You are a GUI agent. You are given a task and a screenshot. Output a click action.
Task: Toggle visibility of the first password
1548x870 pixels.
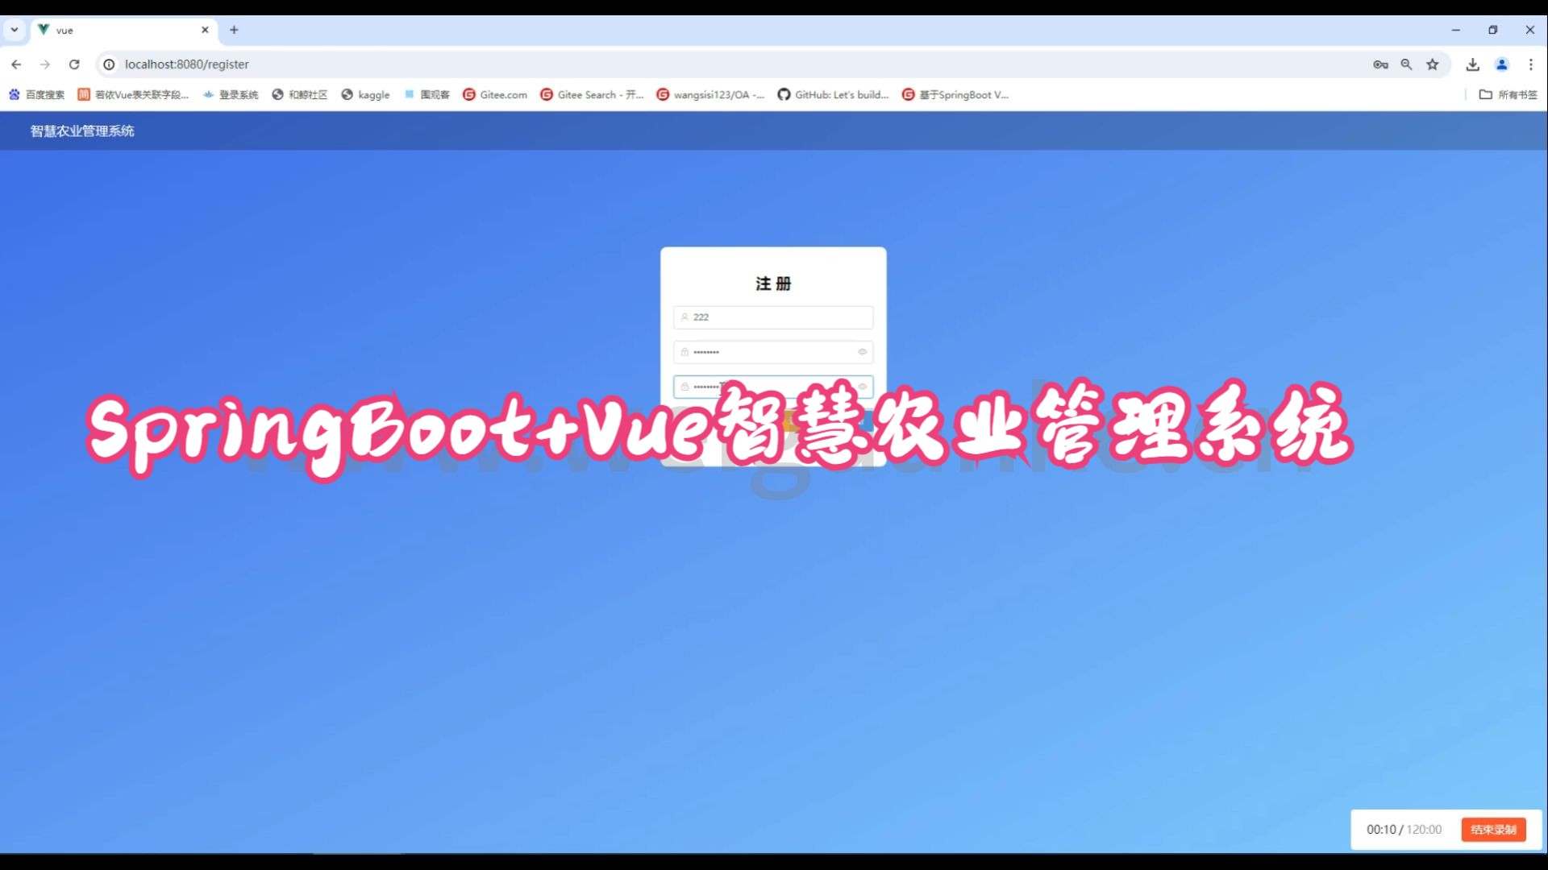pyautogui.click(x=862, y=352)
